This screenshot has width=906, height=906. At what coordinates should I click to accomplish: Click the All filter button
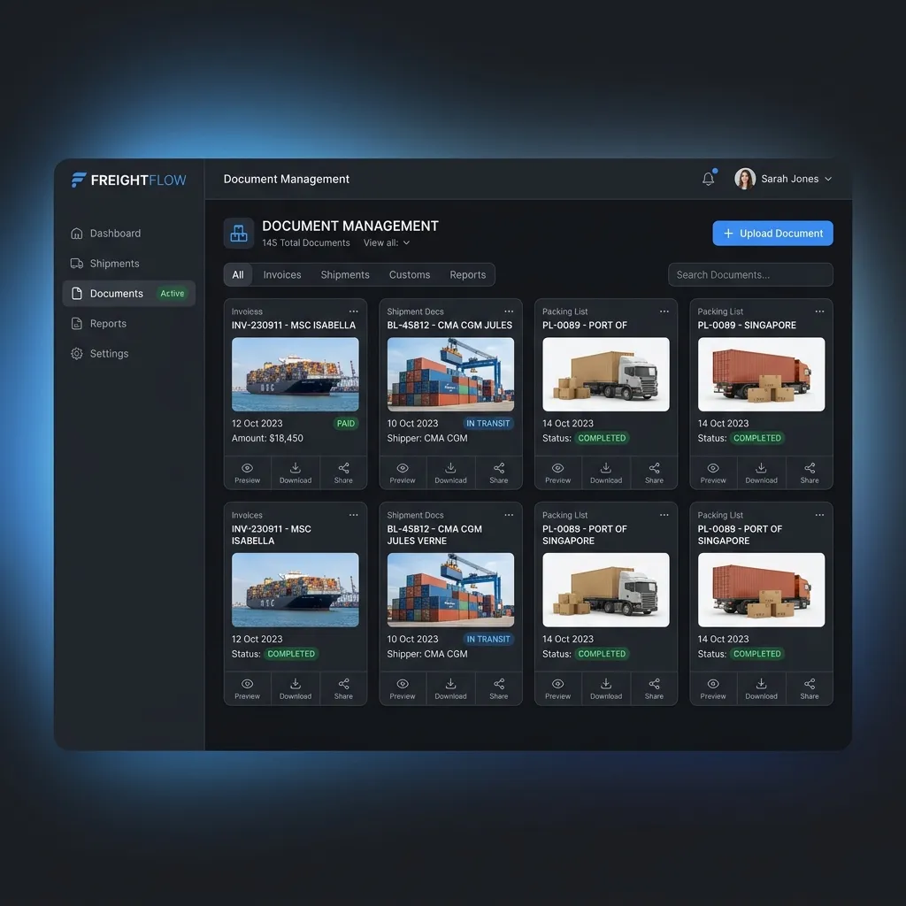click(x=237, y=274)
